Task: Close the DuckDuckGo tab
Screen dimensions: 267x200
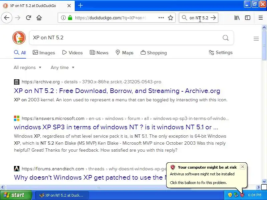Action: 69,6
